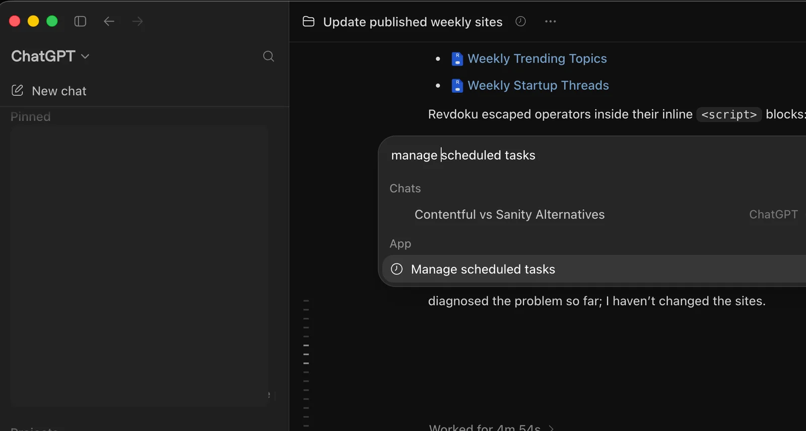Click the clock icon beside the chat title
The image size is (806, 431).
pos(520,21)
